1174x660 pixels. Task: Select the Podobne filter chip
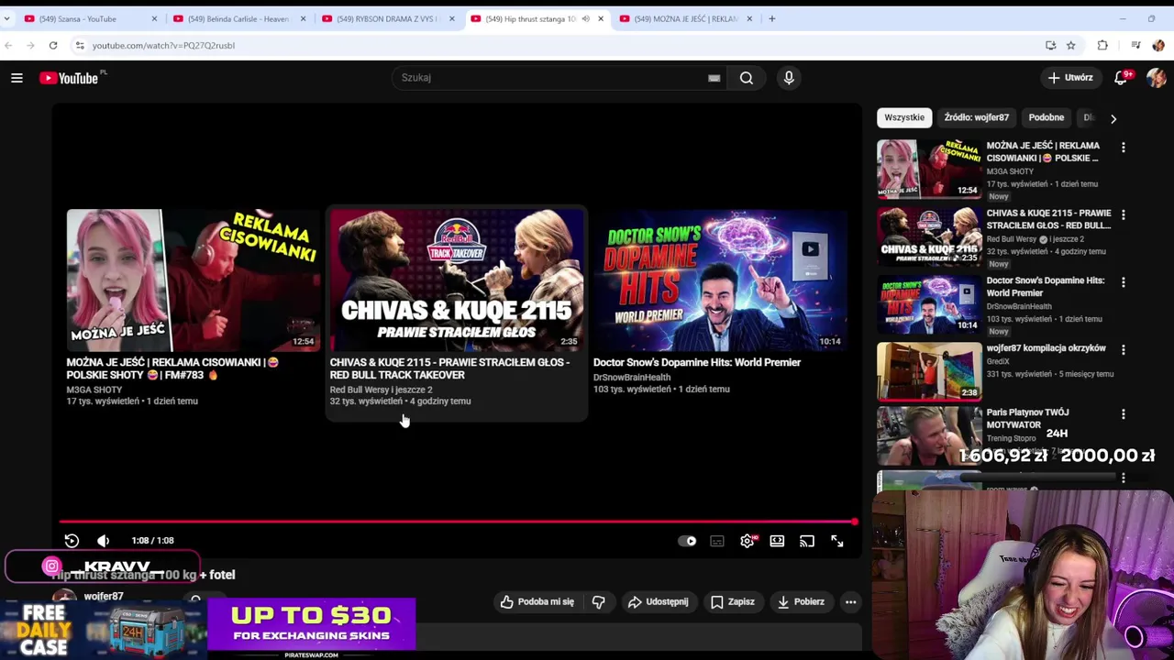pos(1047,117)
